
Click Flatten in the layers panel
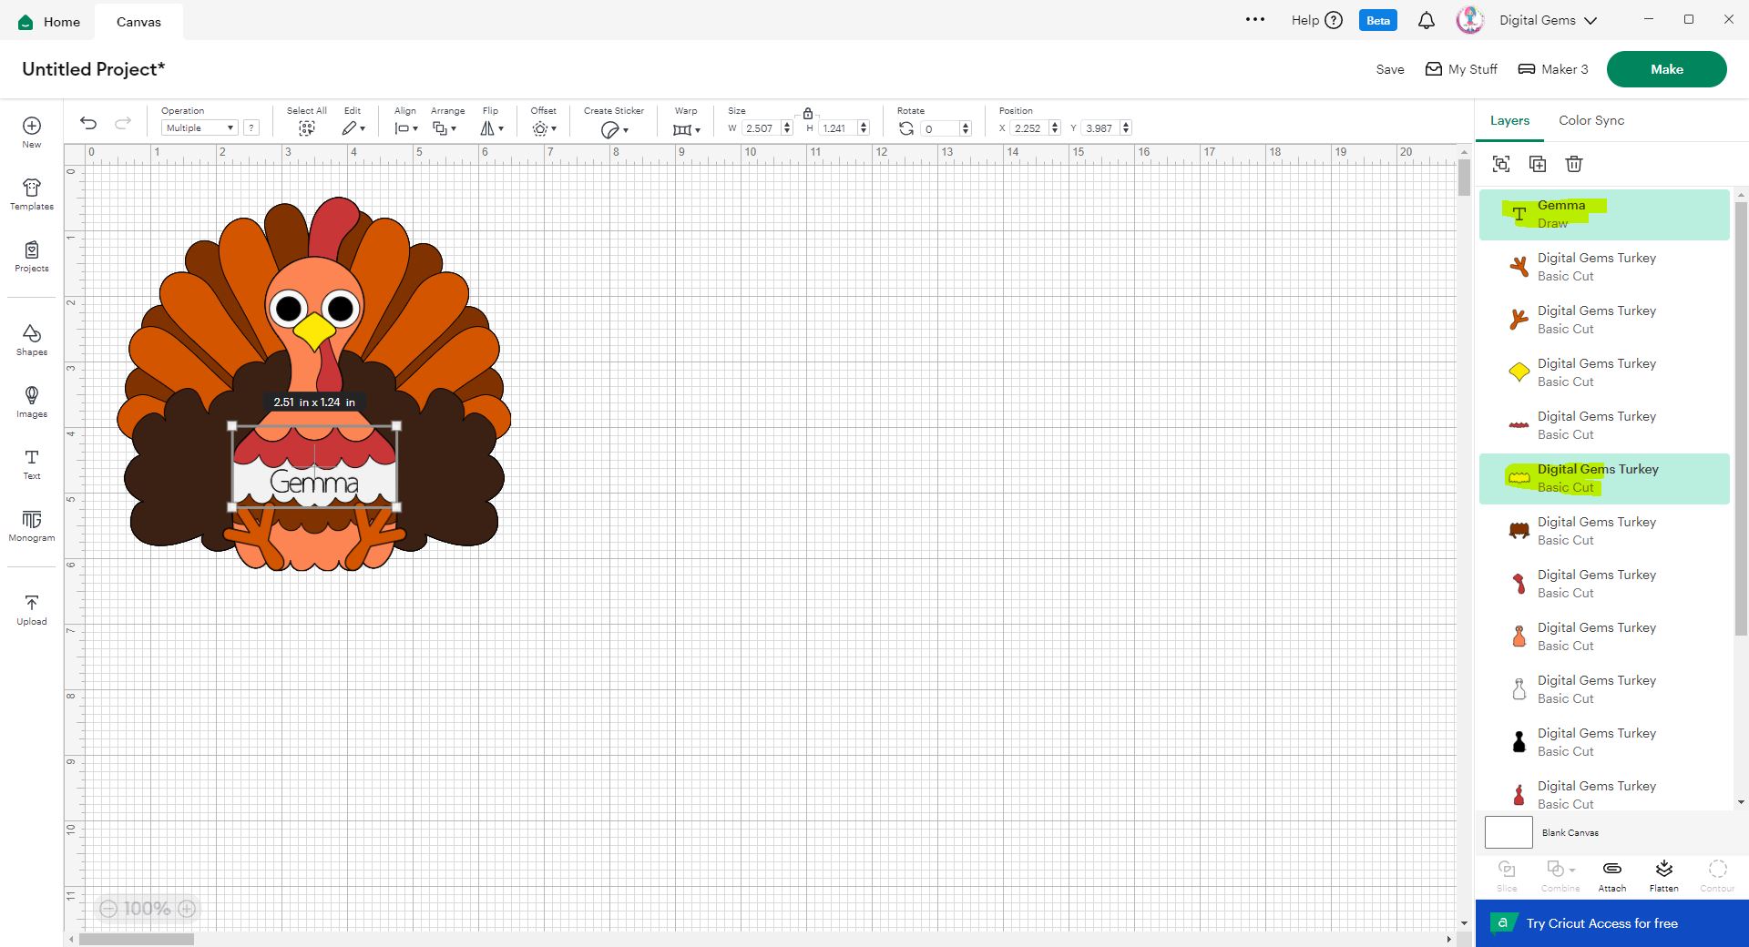coord(1663,875)
